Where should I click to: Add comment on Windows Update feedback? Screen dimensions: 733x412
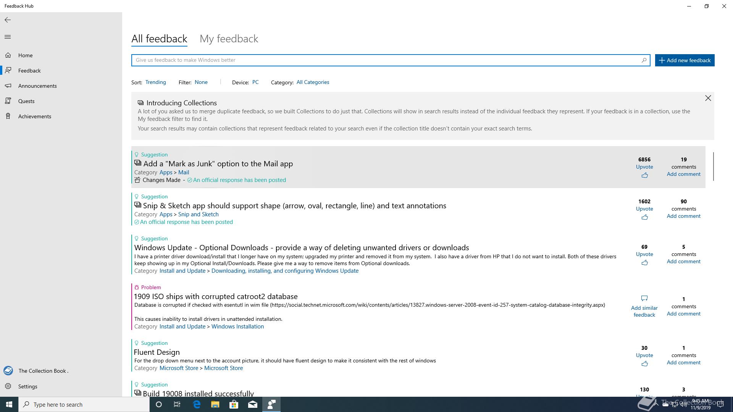click(x=683, y=261)
